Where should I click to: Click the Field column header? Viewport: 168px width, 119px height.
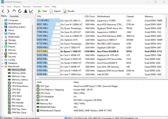coord(54,82)
